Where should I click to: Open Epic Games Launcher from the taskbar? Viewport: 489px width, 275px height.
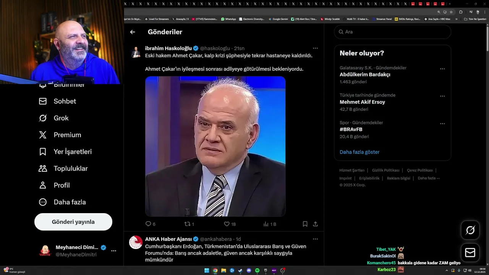click(266, 270)
